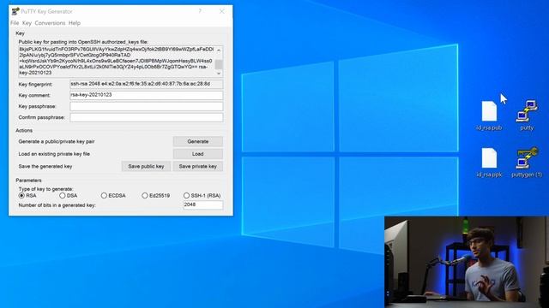
Task: Click the public key scrollbar thumb
Action: (219, 64)
